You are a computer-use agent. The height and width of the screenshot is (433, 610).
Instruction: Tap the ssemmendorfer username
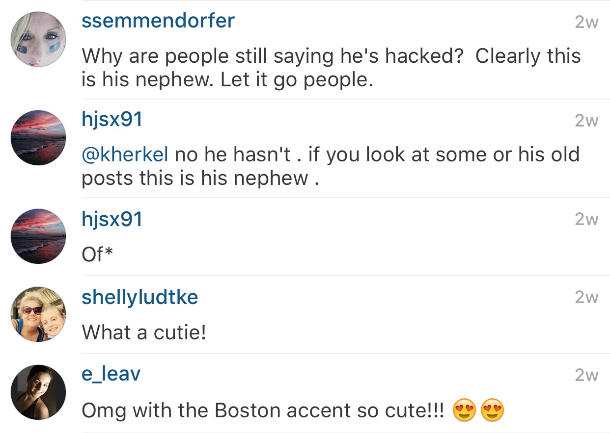click(x=158, y=21)
